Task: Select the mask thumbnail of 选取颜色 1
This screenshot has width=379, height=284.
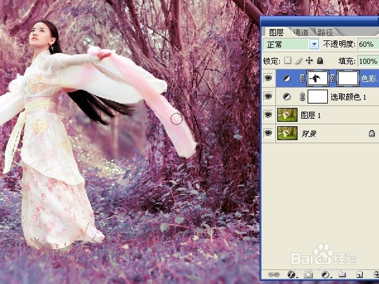Action: pyautogui.click(x=318, y=97)
